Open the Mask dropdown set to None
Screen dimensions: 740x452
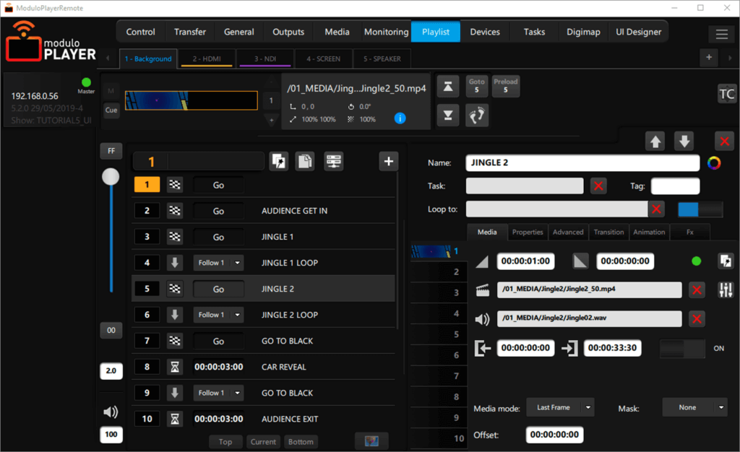(x=694, y=407)
